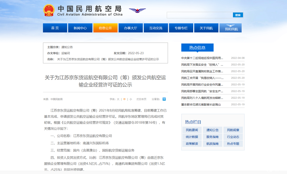Click 中国民用航空局 site title text

coord(90,9)
